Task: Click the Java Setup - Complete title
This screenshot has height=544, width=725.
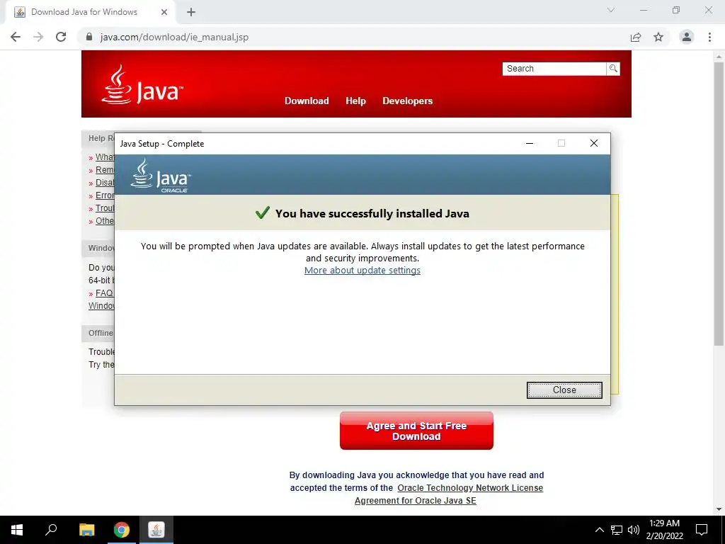Action: coord(162,143)
